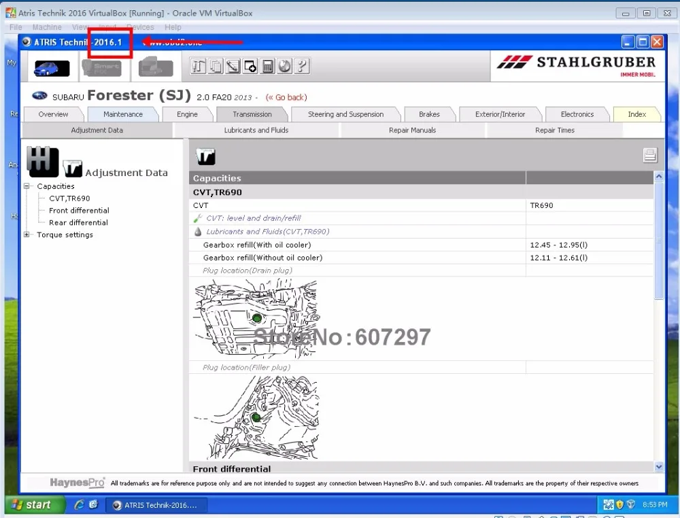Select Front differential in the tree
Viewport: 680px width, 518px height.
coord(79,211)
